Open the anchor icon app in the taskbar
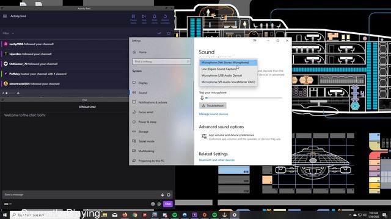The image size is (391, 219). (x=224, y=215)
